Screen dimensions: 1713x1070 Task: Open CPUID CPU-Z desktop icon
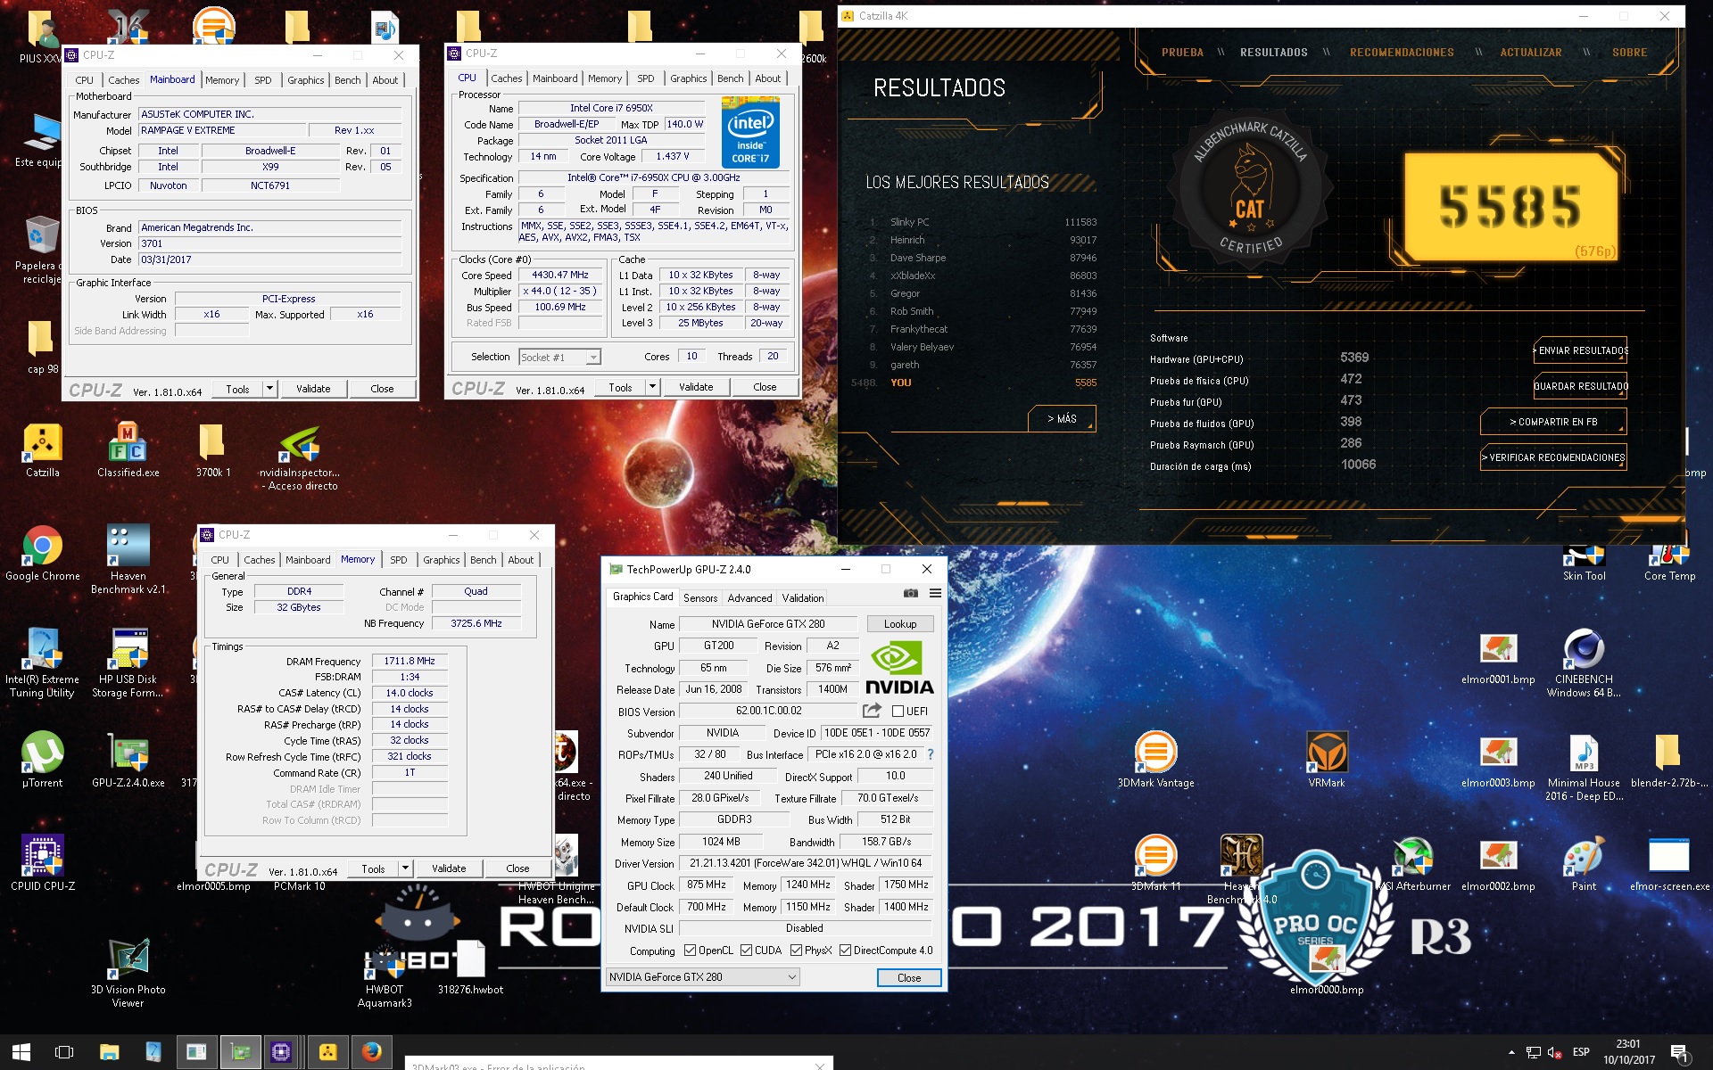pyautogui.click(x=42, y=864)
